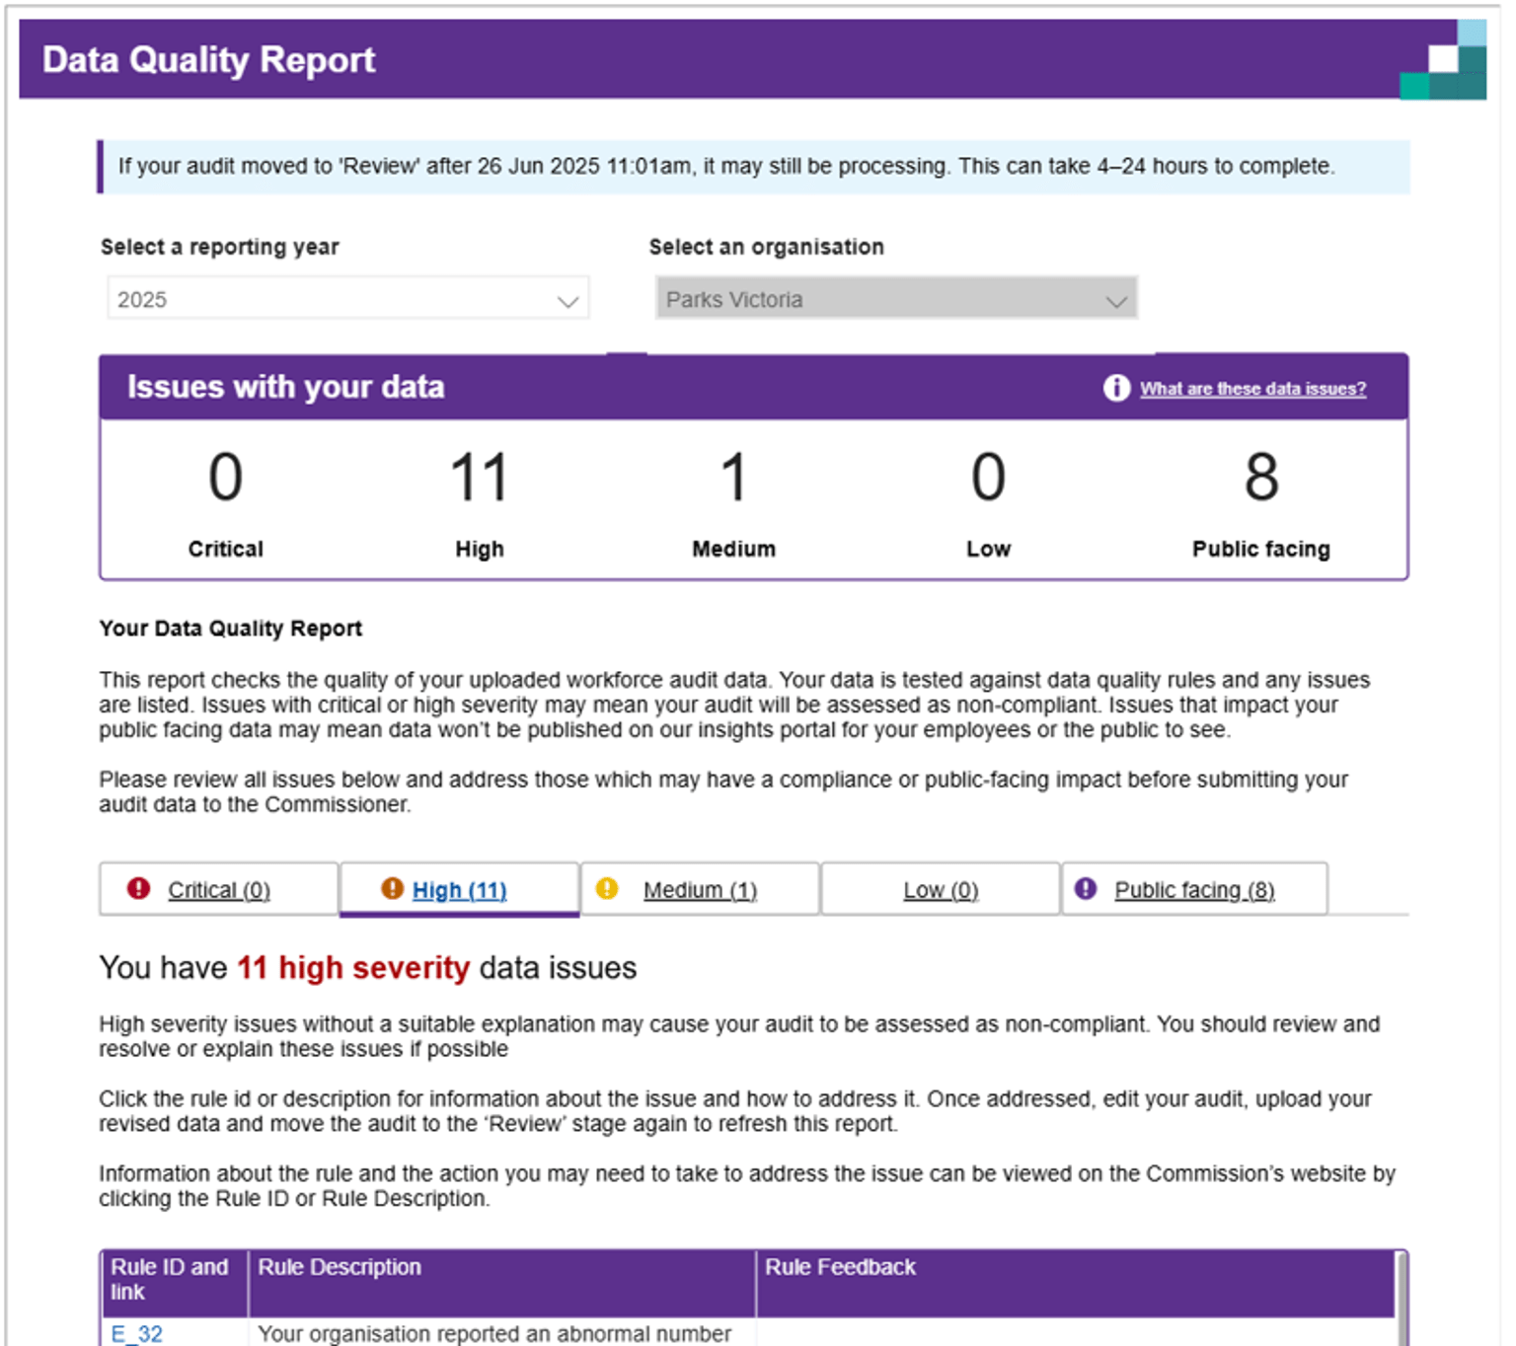This screenshot has width=1516, height=1346.
Task: Click the organisation dropdown chevron arrow
Action: (x=1116, y=301)
